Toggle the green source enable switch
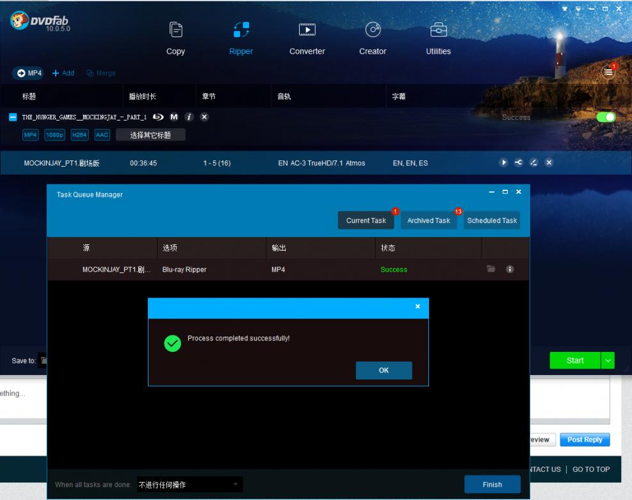This screenshot has height=500, width=632. click(x=605, y=117)
